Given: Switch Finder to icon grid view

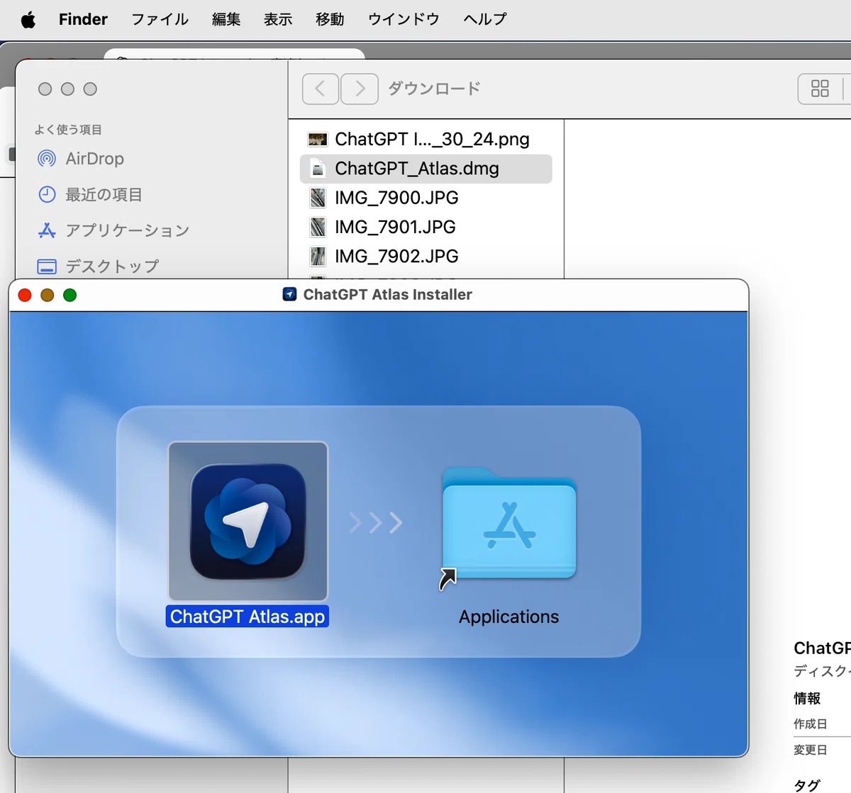Looking at the screenshot, I should (x=821, y=89).
